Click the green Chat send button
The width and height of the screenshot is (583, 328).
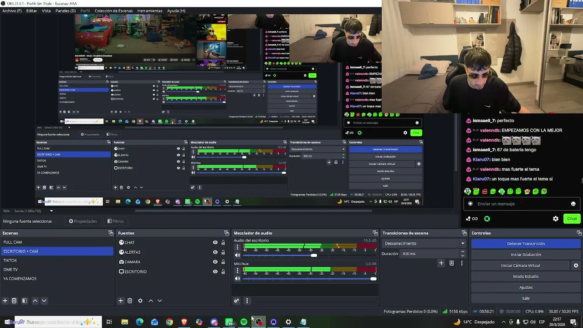[572, 219]
